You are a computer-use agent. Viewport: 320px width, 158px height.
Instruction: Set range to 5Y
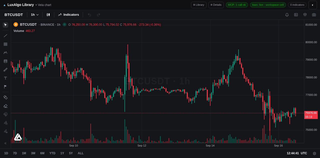pyautogui.click(x=71, y=153)
